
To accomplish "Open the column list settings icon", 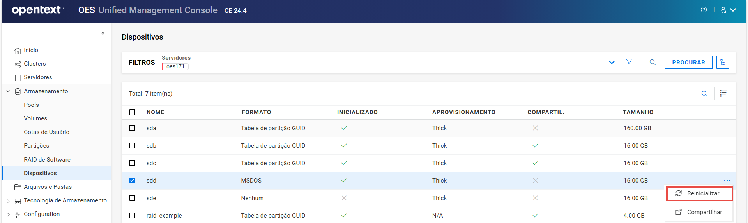I will 723,94.
